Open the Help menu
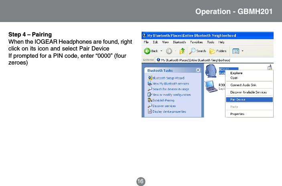Screen dimensions: 282x186 [221, 42]
